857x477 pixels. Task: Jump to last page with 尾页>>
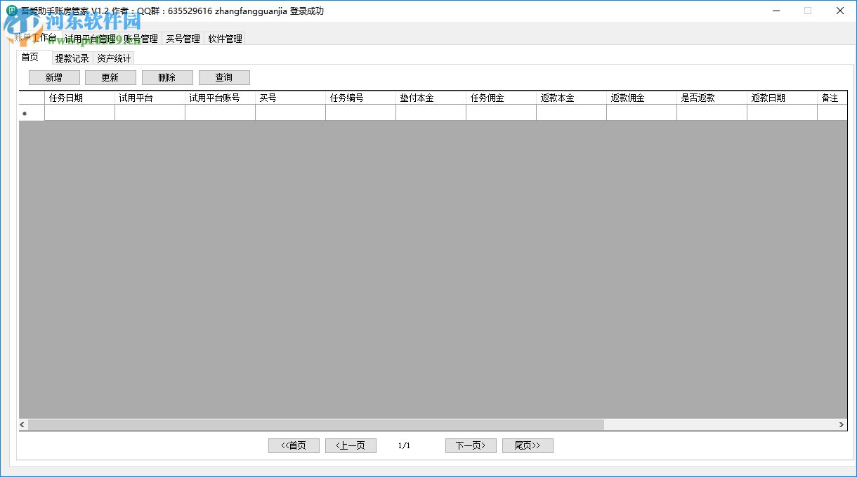click(x=528, y=445)
